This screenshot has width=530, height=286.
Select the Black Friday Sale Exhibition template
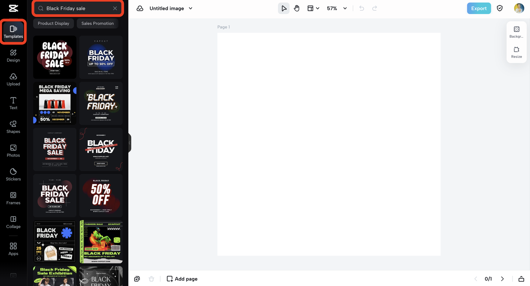point(55,276)
